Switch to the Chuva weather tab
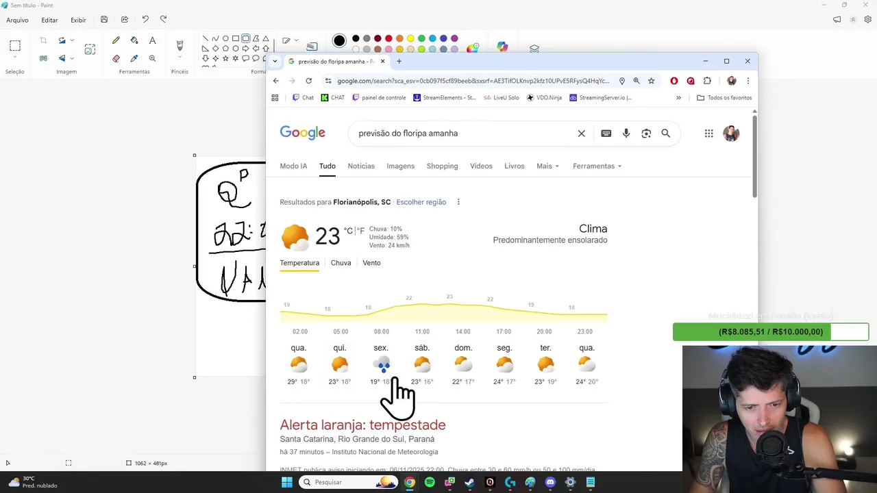Screen dimensions: 877x493 tap(341, 263)
